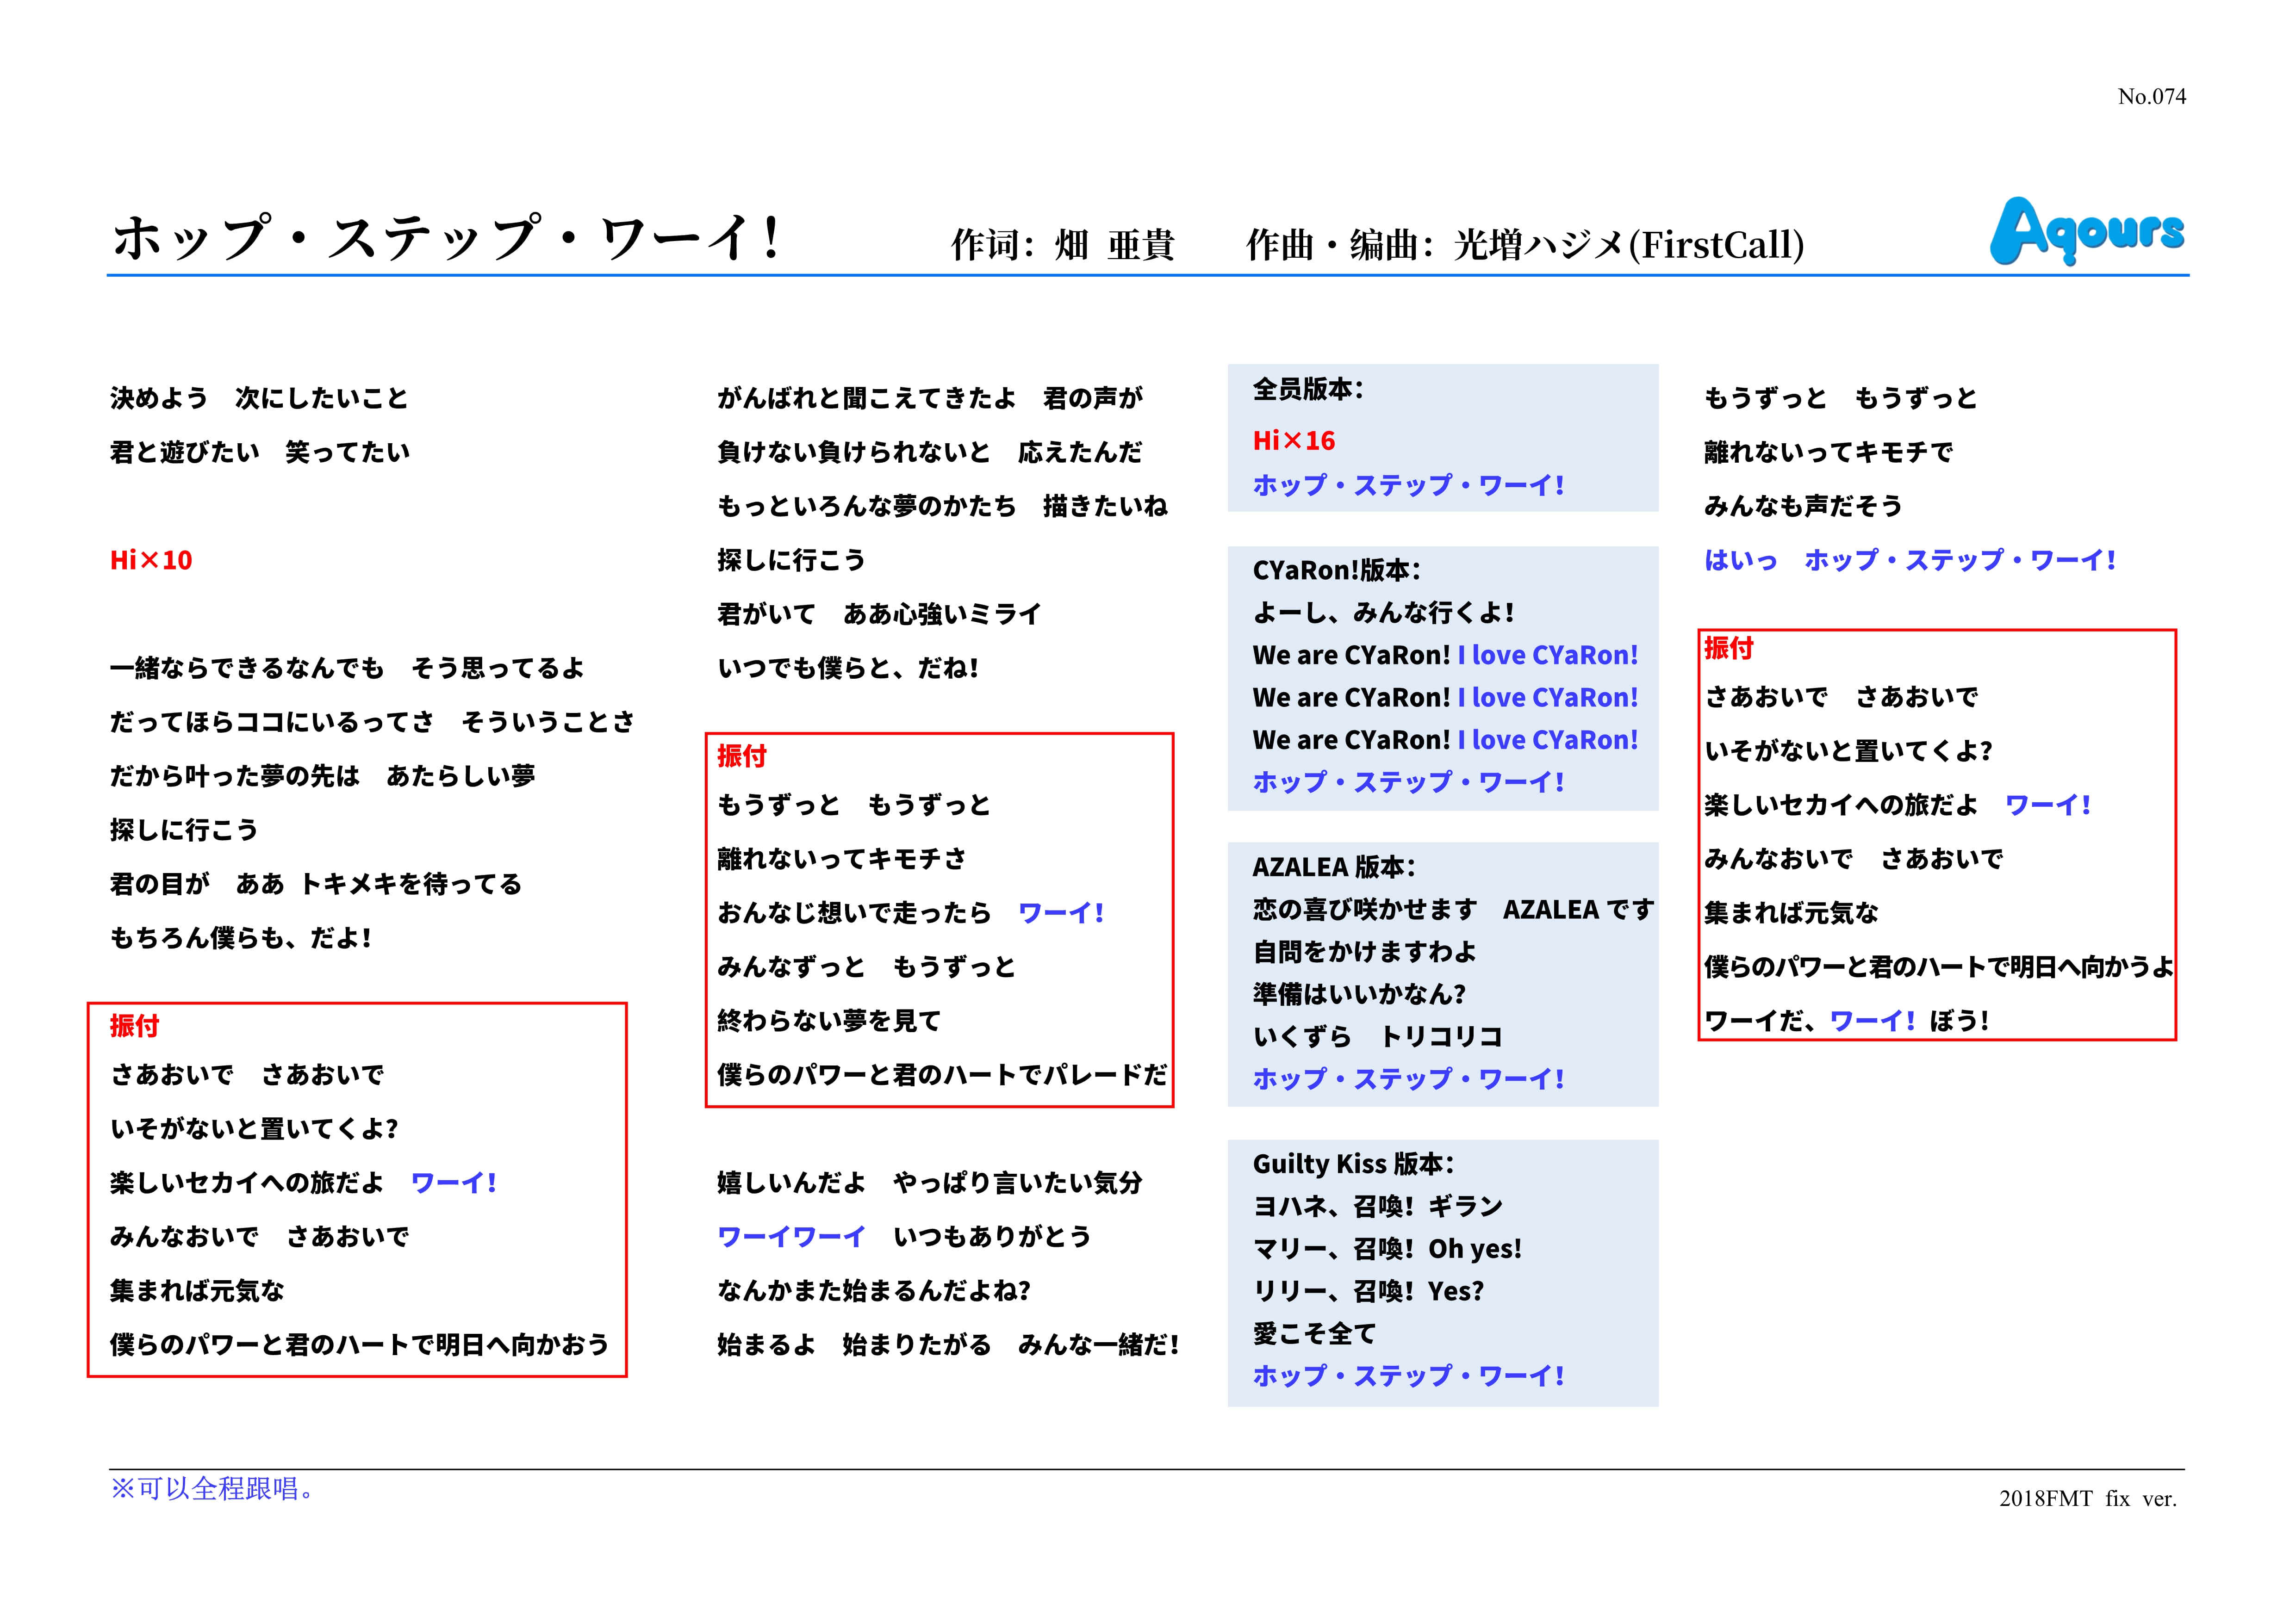Click the 振付 label in the leftmost red box
The height and width of the screenshot is (1623, 2296).
[134, 1026]
